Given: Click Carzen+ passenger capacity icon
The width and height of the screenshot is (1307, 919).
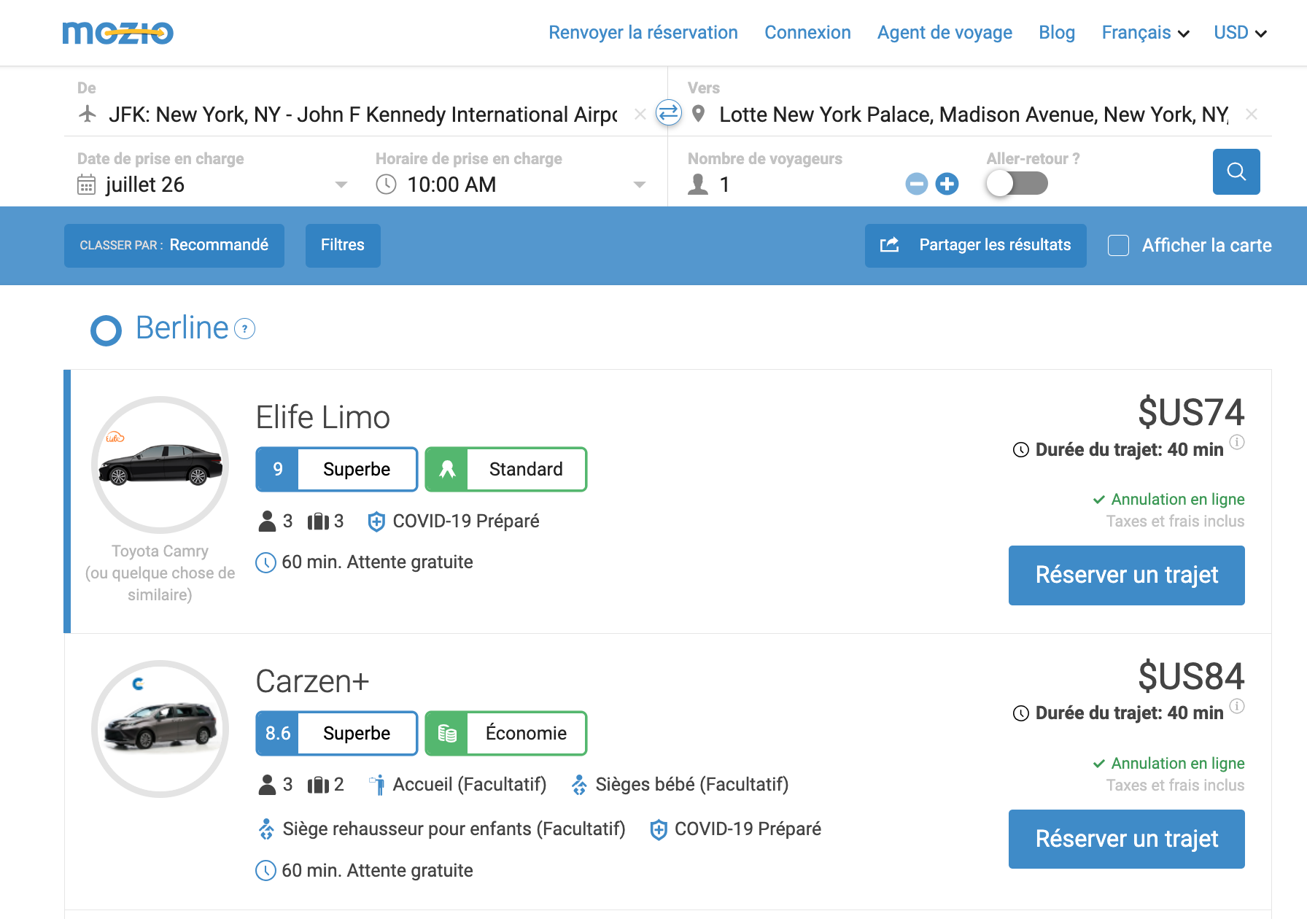Looking at the screenshot, I should 267,785.
